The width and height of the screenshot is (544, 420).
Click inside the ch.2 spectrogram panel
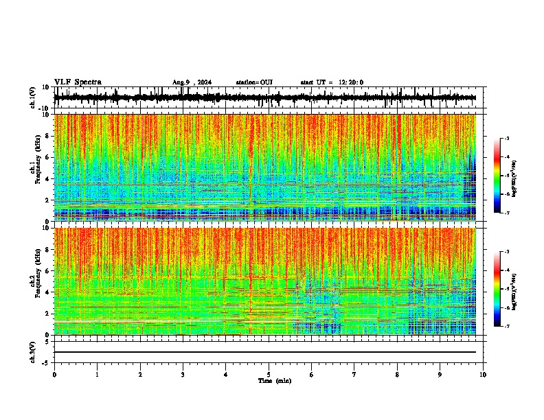coord(265,281)
